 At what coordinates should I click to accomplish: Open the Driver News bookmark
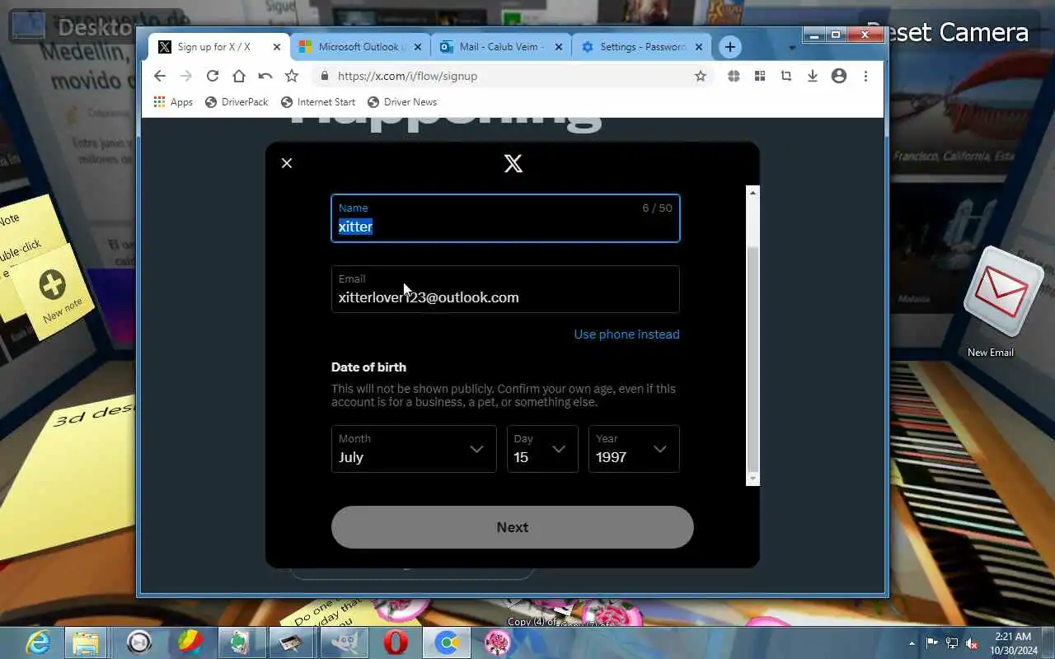click(x=402, y=102)
